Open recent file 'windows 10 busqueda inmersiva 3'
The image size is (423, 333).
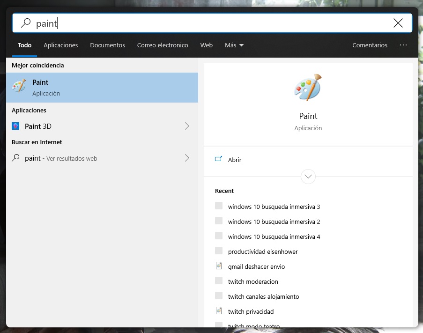274,207
